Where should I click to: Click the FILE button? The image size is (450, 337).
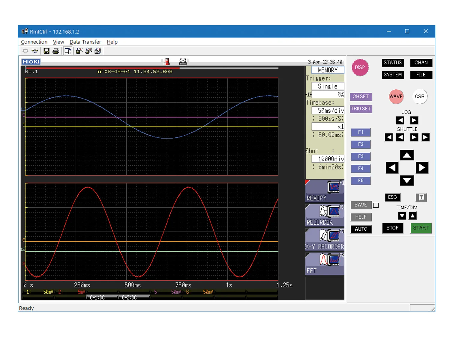pyautogui.click(x=421, y=75)
